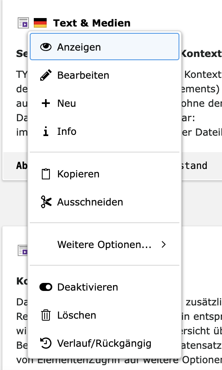Open the Text & Medien content type icon
This screenshot has height=370, width=222.
point(23,23)
